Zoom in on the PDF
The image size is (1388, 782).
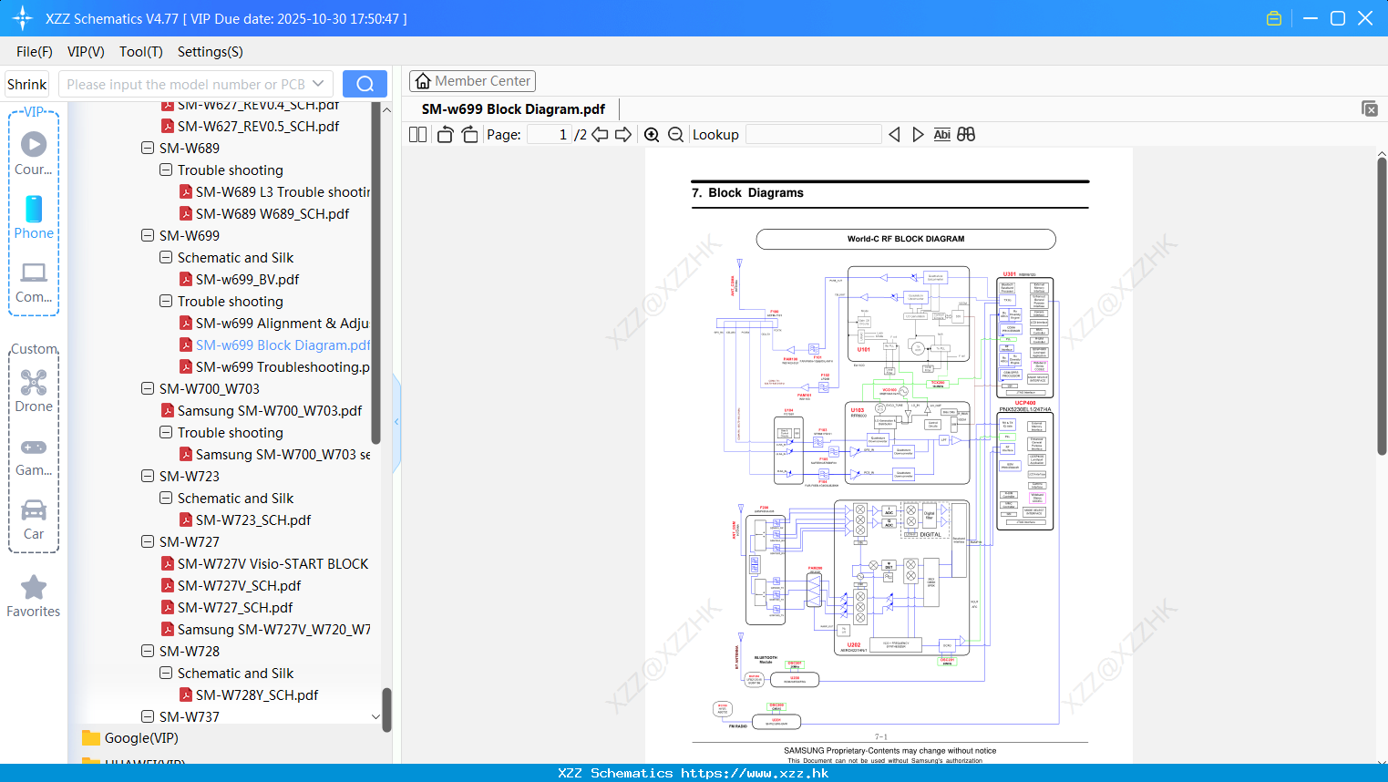[x=652, y=134]
